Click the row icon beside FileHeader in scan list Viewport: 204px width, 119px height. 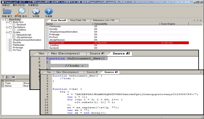tap(47, 26)
